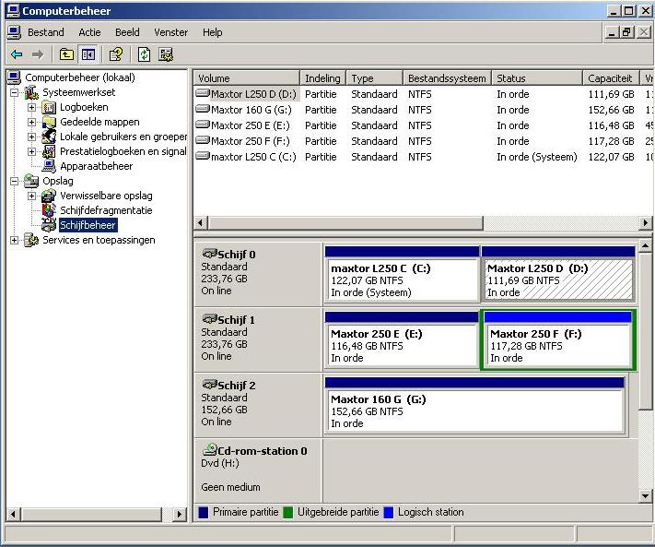Select Schijfdefragmentatie in the tree
This screenshot has width=655, height=547.
[106, 210]
